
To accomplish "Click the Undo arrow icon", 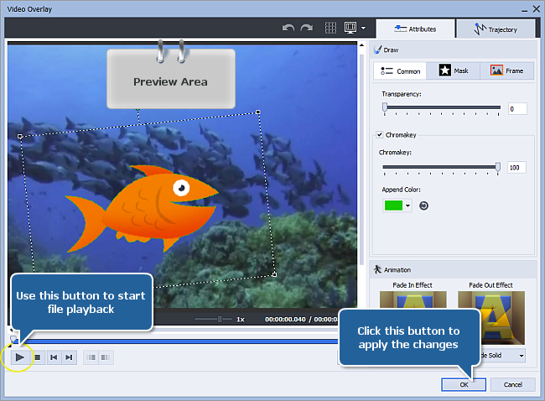I will (x=288, y=28).
